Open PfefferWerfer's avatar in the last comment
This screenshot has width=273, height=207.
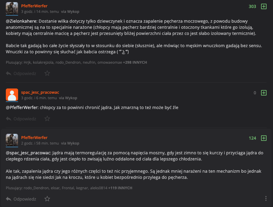12,140
